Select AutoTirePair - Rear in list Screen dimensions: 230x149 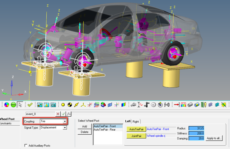pos(104,130)
